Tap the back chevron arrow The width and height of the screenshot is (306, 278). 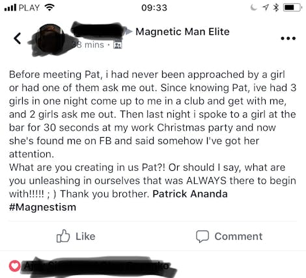point(17,38)
